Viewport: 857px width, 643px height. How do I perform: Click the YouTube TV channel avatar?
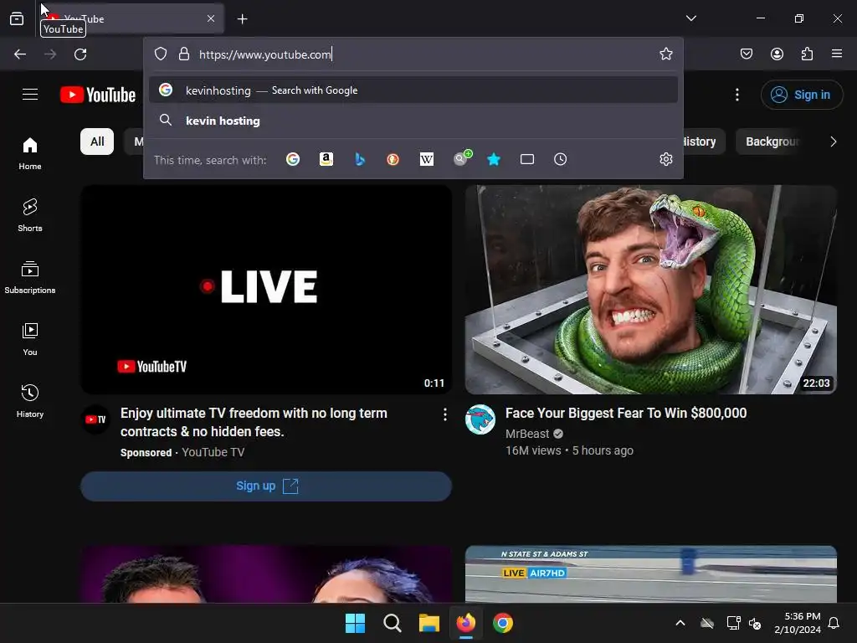95,419
